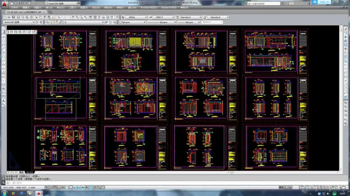350x196 pixels.
Task: Click the Undo arrow icon
Action: click(59, 17)
